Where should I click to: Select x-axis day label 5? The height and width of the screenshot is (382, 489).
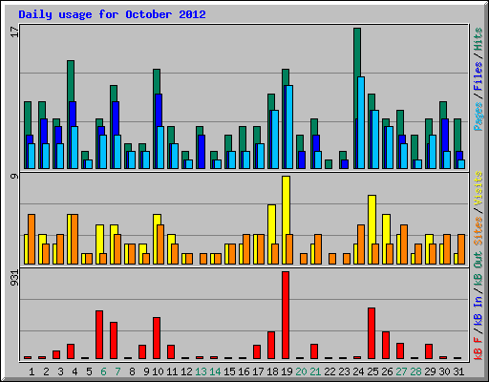click(89, 371)
